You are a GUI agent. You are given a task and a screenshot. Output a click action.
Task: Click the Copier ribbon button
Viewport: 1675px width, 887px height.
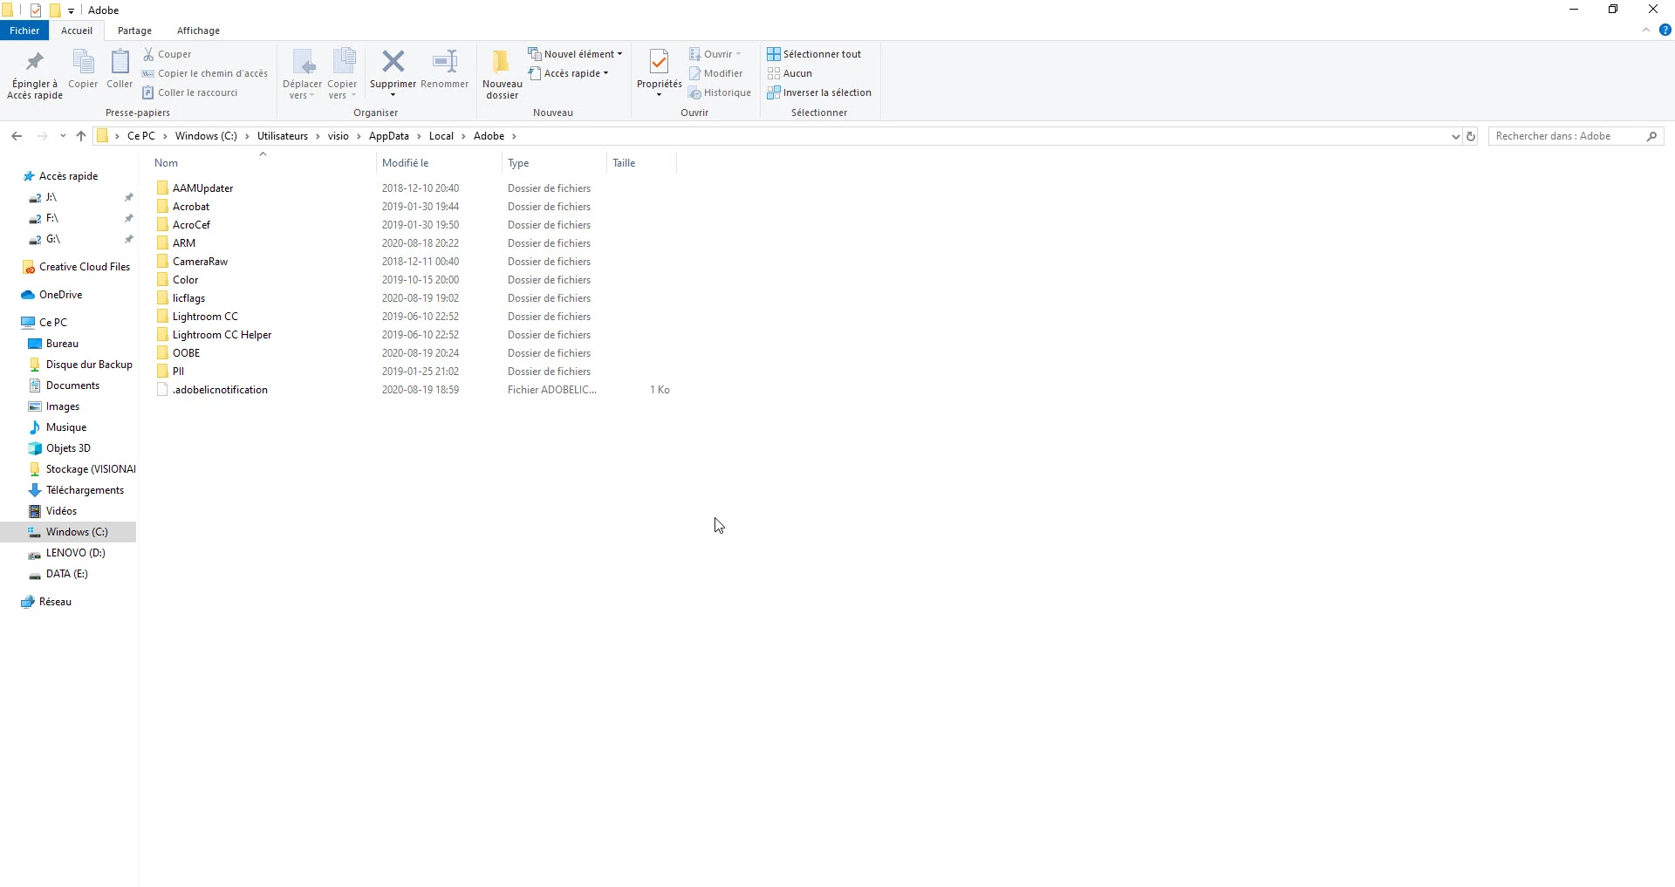pos(83,70)
